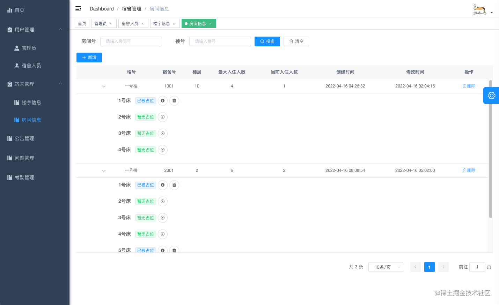Click the 一号楼 cell in room 1001 row
This screenshot has width=499, height=305.
click(131, 86)
